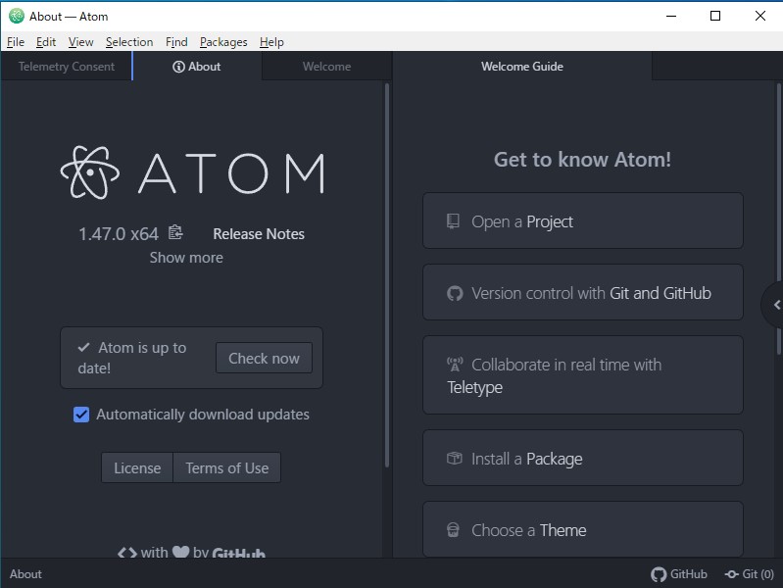
Task: Click the Atom logo in About pane
Action: (192, 172)
